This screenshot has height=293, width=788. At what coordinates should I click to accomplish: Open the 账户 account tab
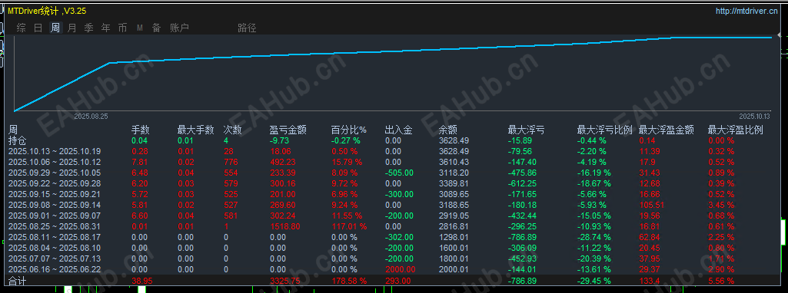179,28
